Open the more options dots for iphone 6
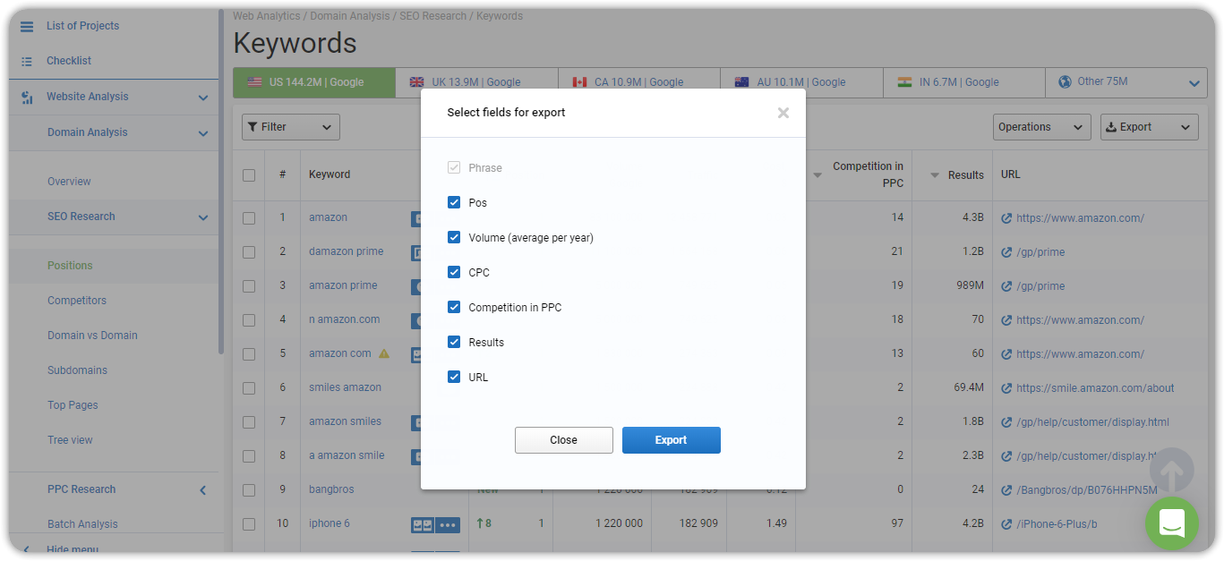Image resolution: width=1224 pixels, height=561 pixels. (x=449, y=524)
